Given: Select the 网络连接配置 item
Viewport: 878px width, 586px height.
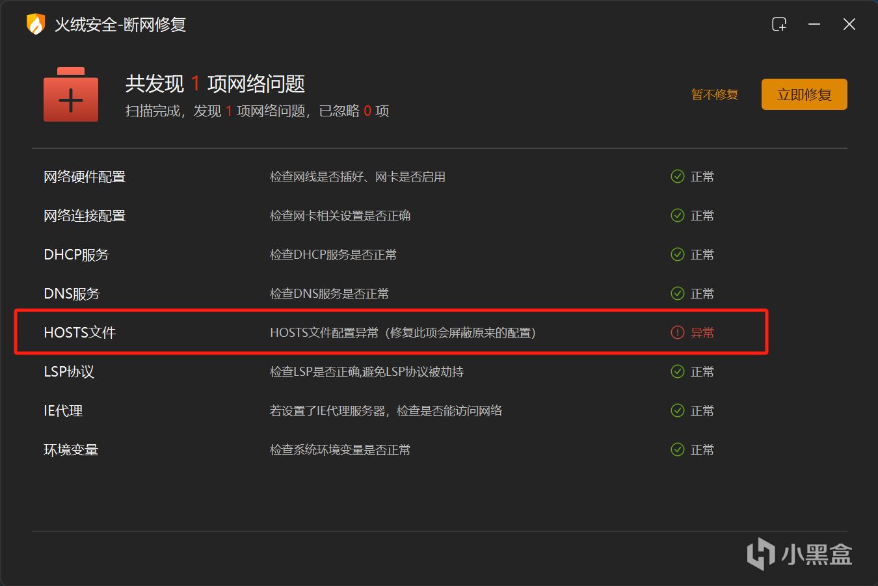Looking at the screenshot, I should (85, 215).
